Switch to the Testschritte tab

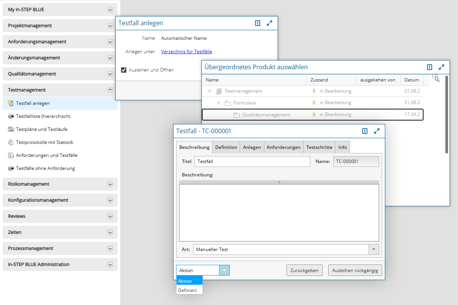pos(319,147)
